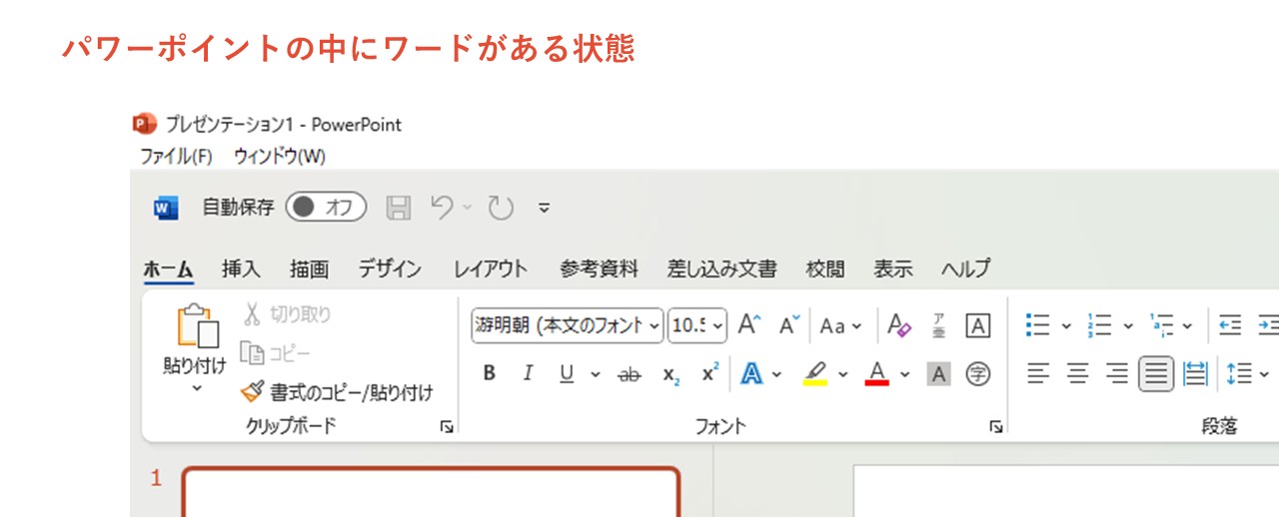
Task: Expand the 貼り付け options arrow
Action: tap(196, 388)
